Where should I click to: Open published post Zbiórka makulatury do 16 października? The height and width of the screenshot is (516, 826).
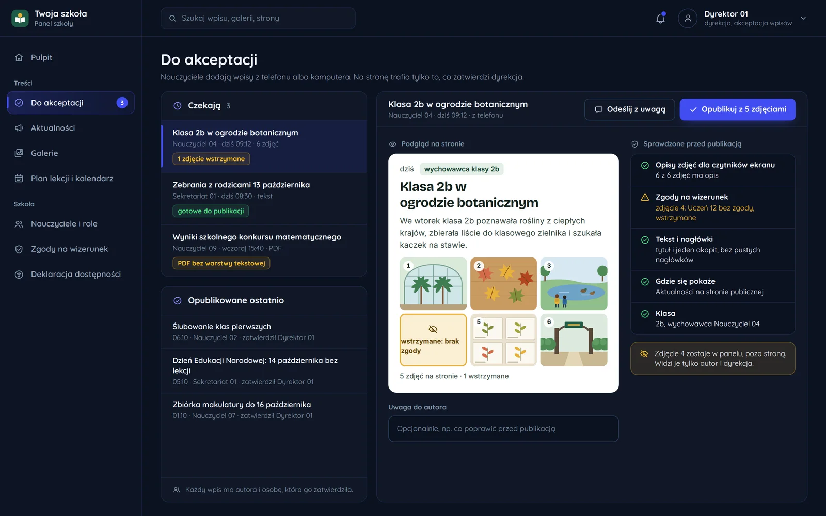(264, 410)
